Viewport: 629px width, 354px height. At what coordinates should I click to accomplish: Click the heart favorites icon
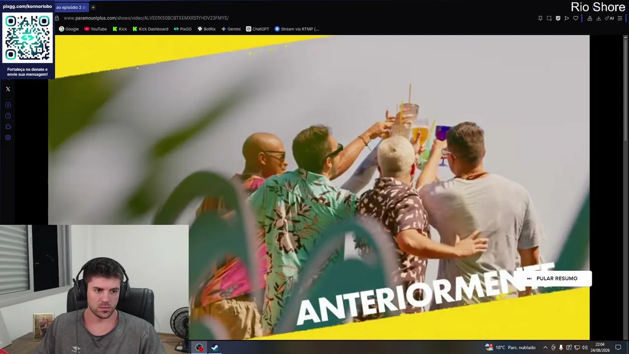(x=575, y=18)
